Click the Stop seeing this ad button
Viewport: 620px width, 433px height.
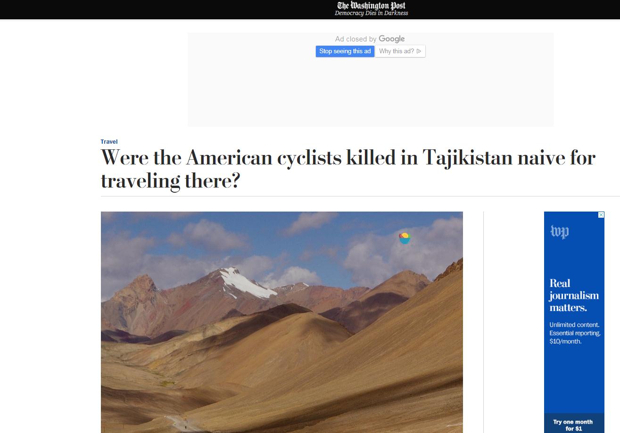pyautogui.click(x=345, y=51)
